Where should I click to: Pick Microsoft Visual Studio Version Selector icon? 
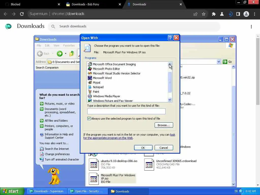point(90,73)
